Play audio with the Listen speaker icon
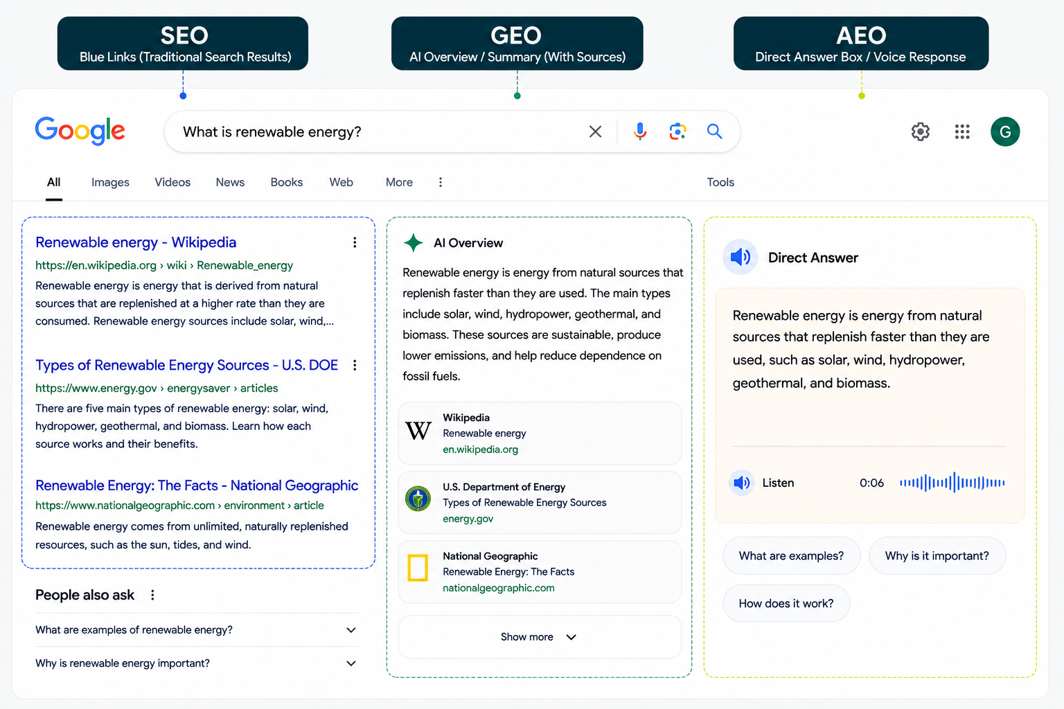 [x=741, y=483]
